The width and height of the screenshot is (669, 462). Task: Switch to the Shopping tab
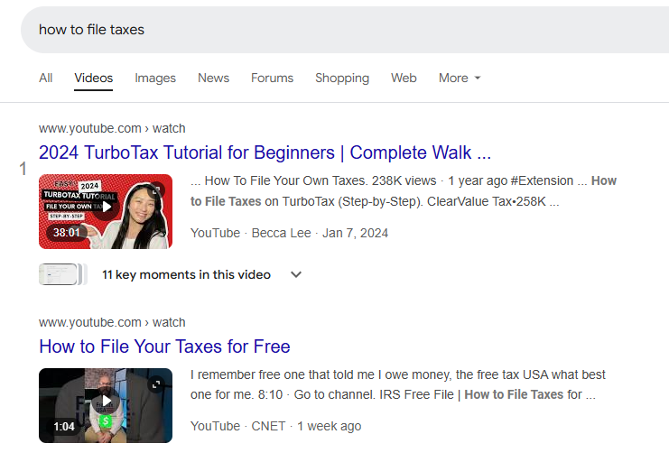click(x=342, y=79)
